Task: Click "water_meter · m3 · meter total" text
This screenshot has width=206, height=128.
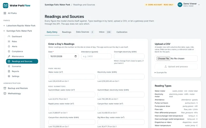Action: 185,91
